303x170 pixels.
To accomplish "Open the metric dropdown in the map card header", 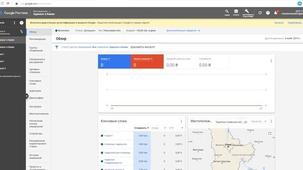I will coord(259,121).
